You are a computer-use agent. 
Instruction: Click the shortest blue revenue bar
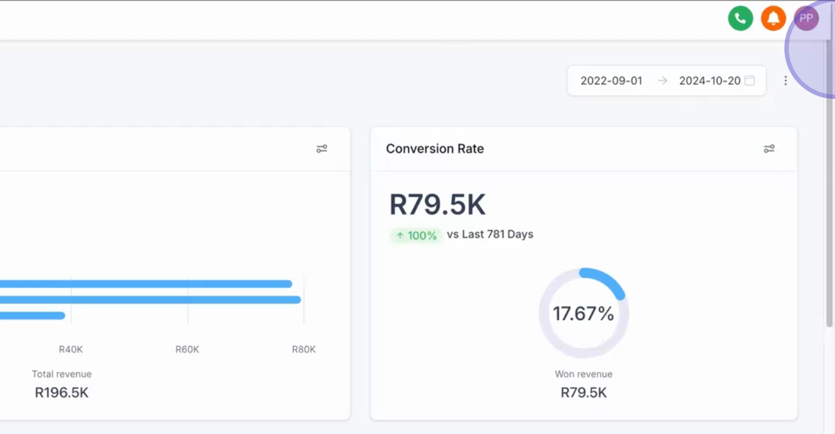point(33,315)
